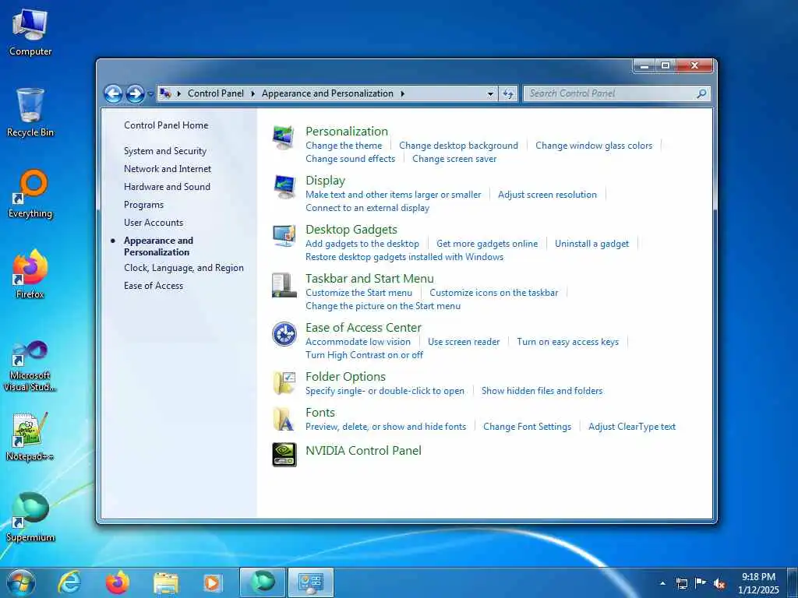Screen dimensions: 798x598
Task: Open Customize the Start menu
Action: (358, 293)
